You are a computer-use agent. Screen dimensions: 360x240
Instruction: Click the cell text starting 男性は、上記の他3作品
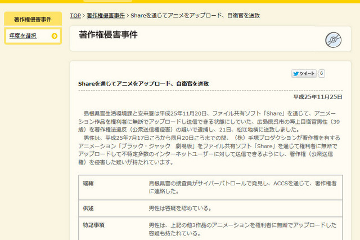tap(242, 229)
